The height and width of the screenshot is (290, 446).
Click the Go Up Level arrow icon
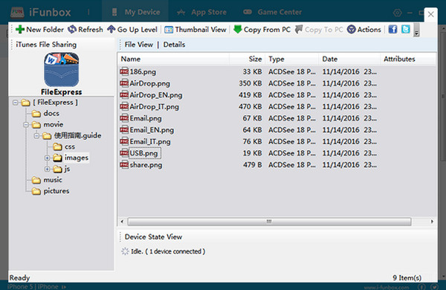pos(111,29)
